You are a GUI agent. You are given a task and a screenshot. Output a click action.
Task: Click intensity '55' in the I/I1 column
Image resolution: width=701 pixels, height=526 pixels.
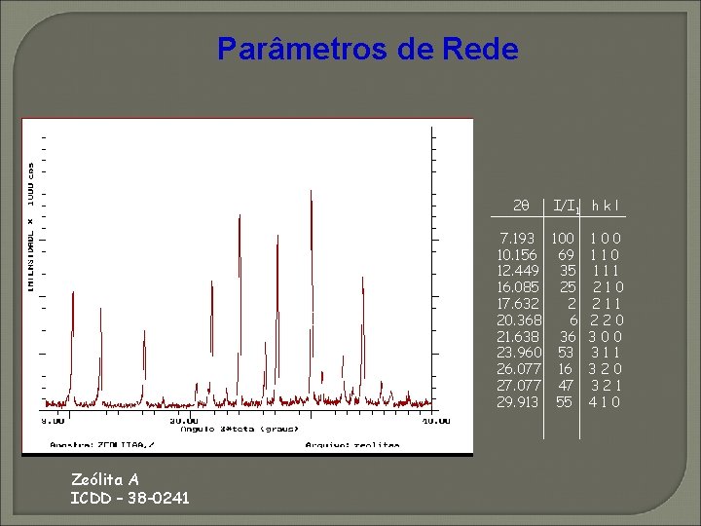(x=564, y=401)
